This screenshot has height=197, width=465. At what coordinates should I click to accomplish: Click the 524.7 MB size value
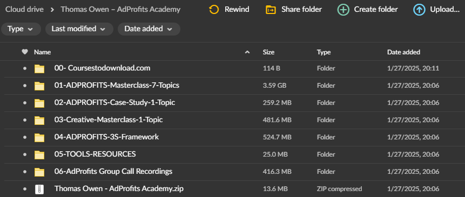pyautogui.click(x=277, y=137)
